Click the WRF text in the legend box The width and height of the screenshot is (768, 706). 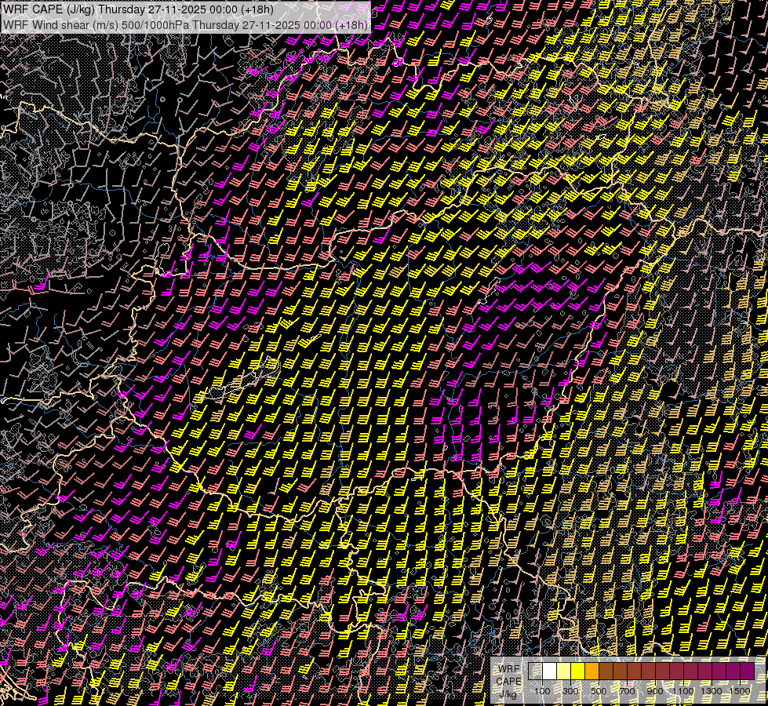508,668
